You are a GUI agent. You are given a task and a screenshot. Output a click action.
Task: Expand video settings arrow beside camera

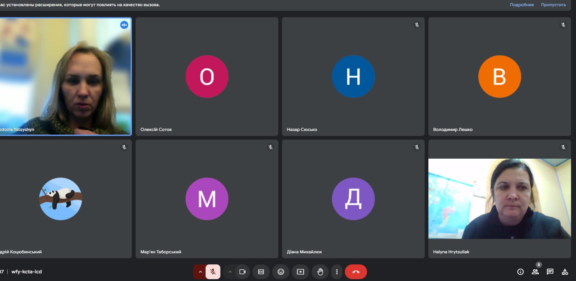tap(230, 272)
